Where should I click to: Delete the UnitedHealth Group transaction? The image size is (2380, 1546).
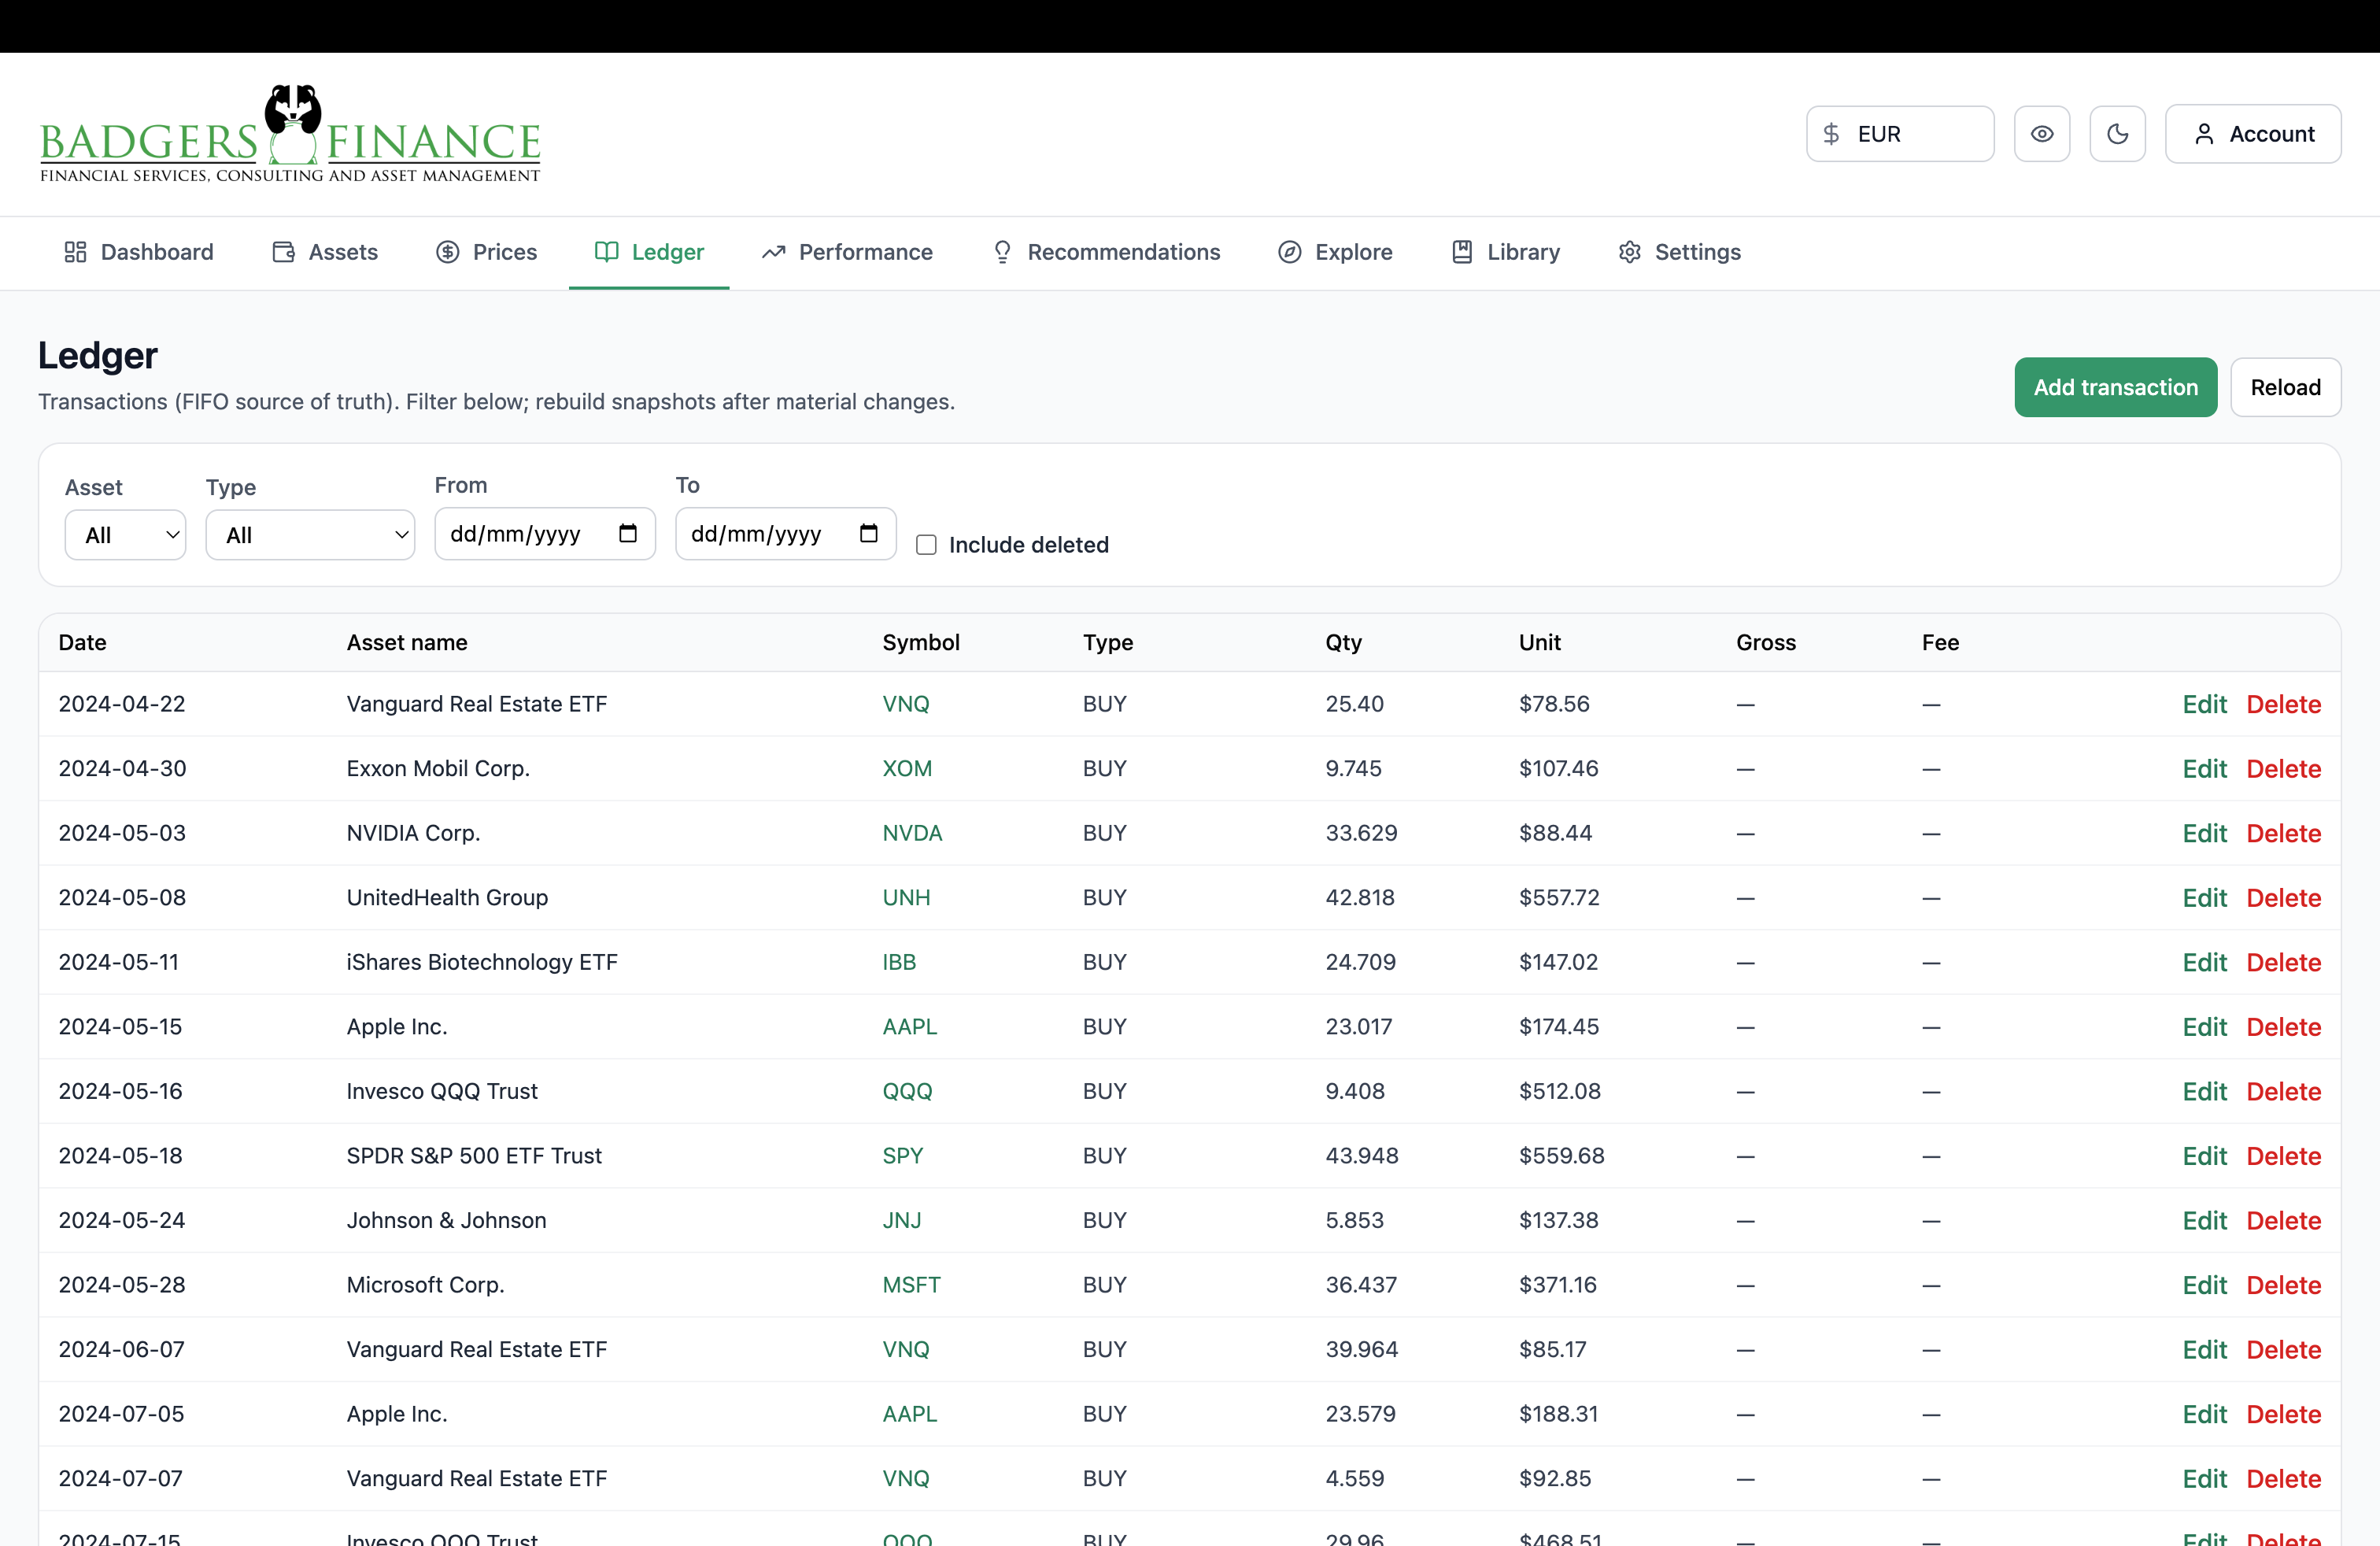tap(2283, 898)
